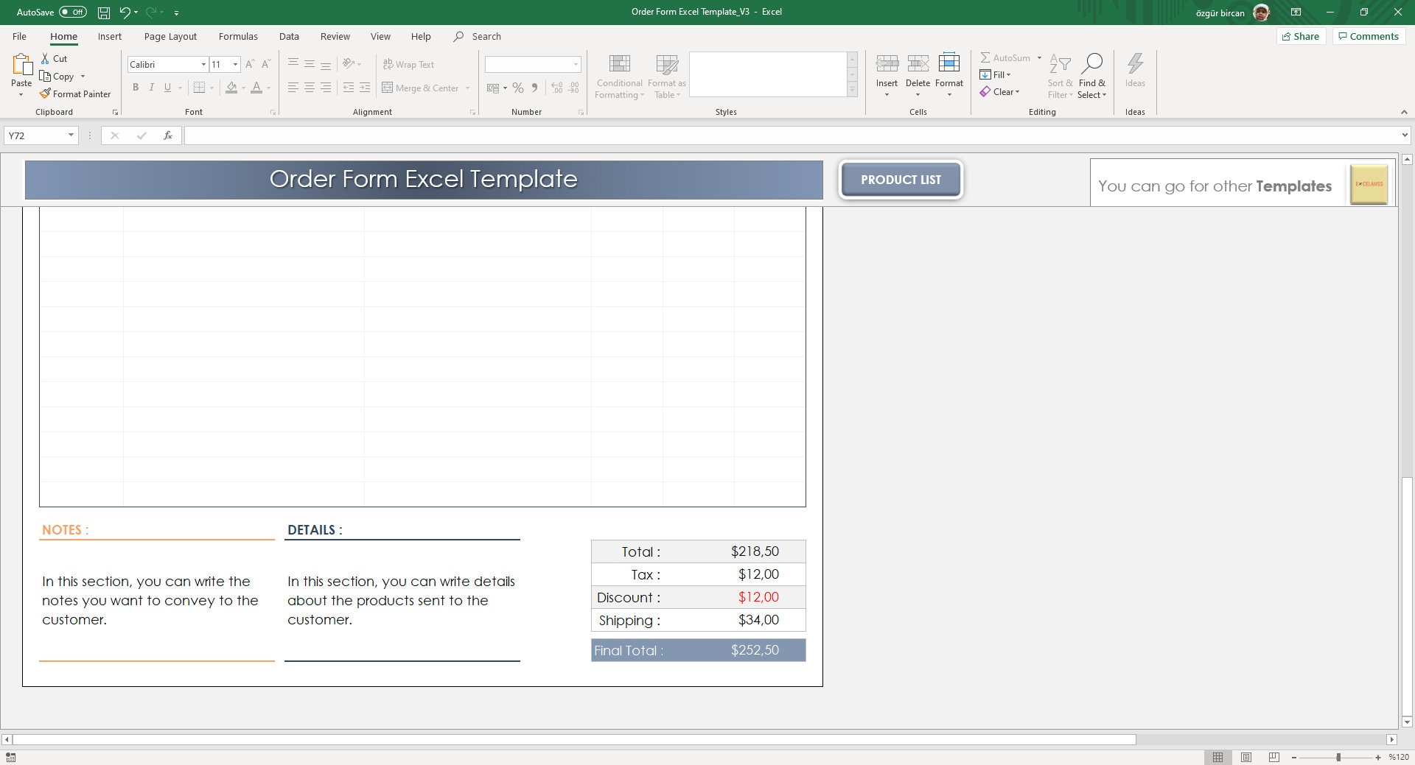Open the Merge & Center dropdown
This screenshot has height=765, width=1415.
point(467,88)
